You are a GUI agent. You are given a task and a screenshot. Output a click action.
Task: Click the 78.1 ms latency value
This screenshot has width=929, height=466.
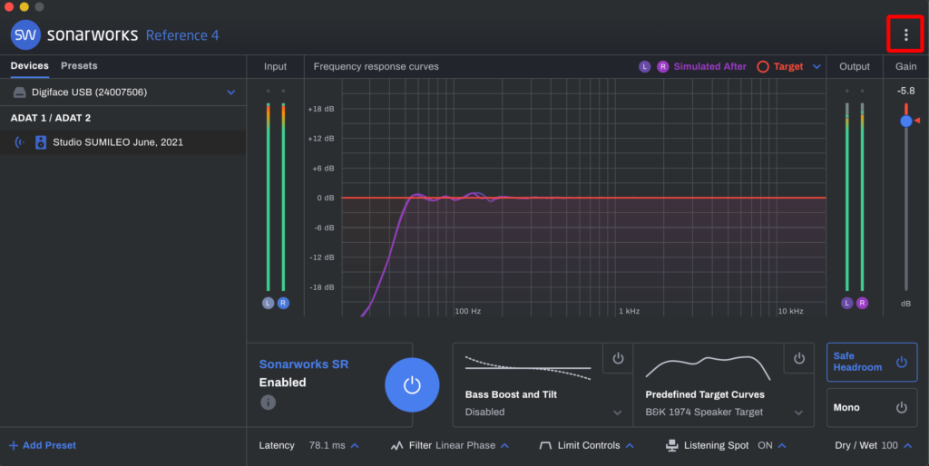(x=327, y=445)
